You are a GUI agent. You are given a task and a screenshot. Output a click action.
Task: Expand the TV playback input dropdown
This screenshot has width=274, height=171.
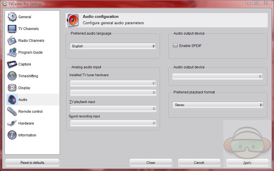pos(113,109)
